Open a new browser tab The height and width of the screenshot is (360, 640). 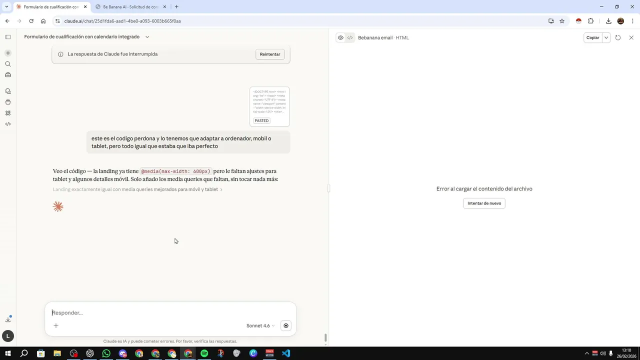[176, 7]
